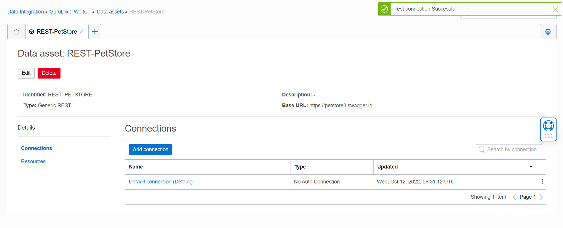Delete the REST-PetStore data asset
The image size is (563, 228).
pyautogui.click(x=49, y=73)
